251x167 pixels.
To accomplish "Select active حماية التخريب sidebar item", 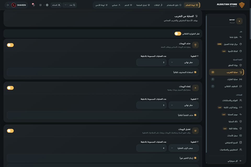I will pyautogui.click(x=226, y=72).
